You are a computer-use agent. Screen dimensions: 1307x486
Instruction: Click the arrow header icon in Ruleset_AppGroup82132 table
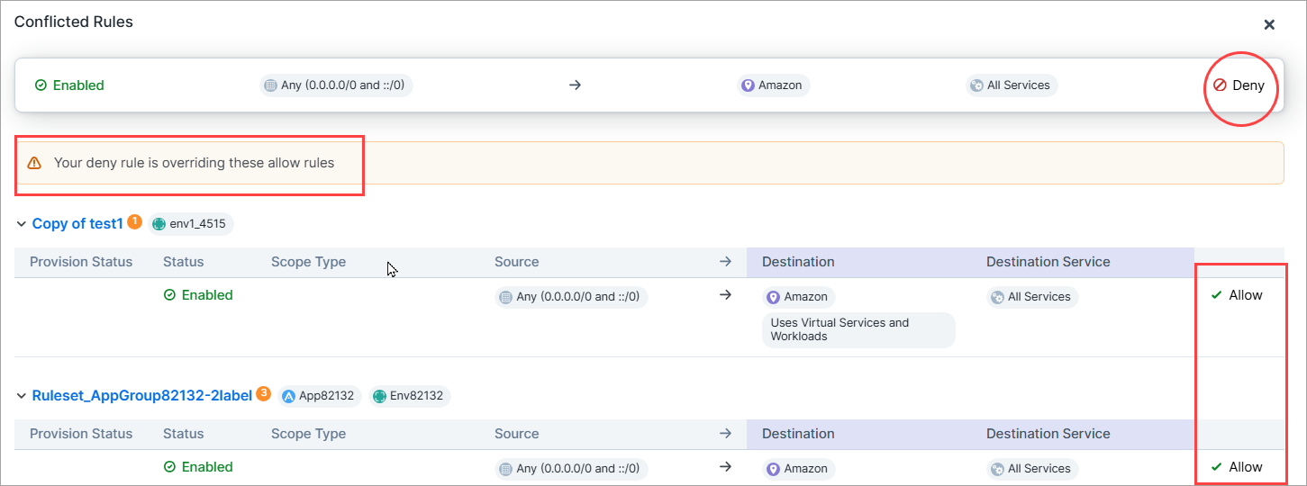coord(725,434)
